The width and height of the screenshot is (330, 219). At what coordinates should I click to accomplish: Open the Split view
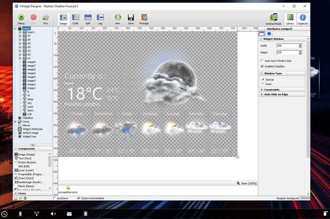tap(87, 18)
